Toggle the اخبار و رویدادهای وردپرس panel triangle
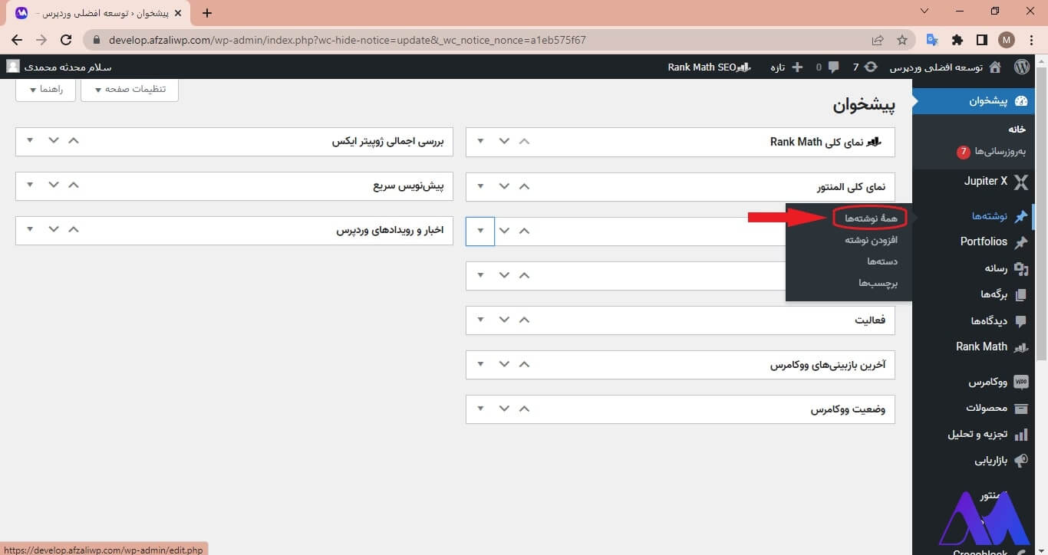 tap(31, 229)
